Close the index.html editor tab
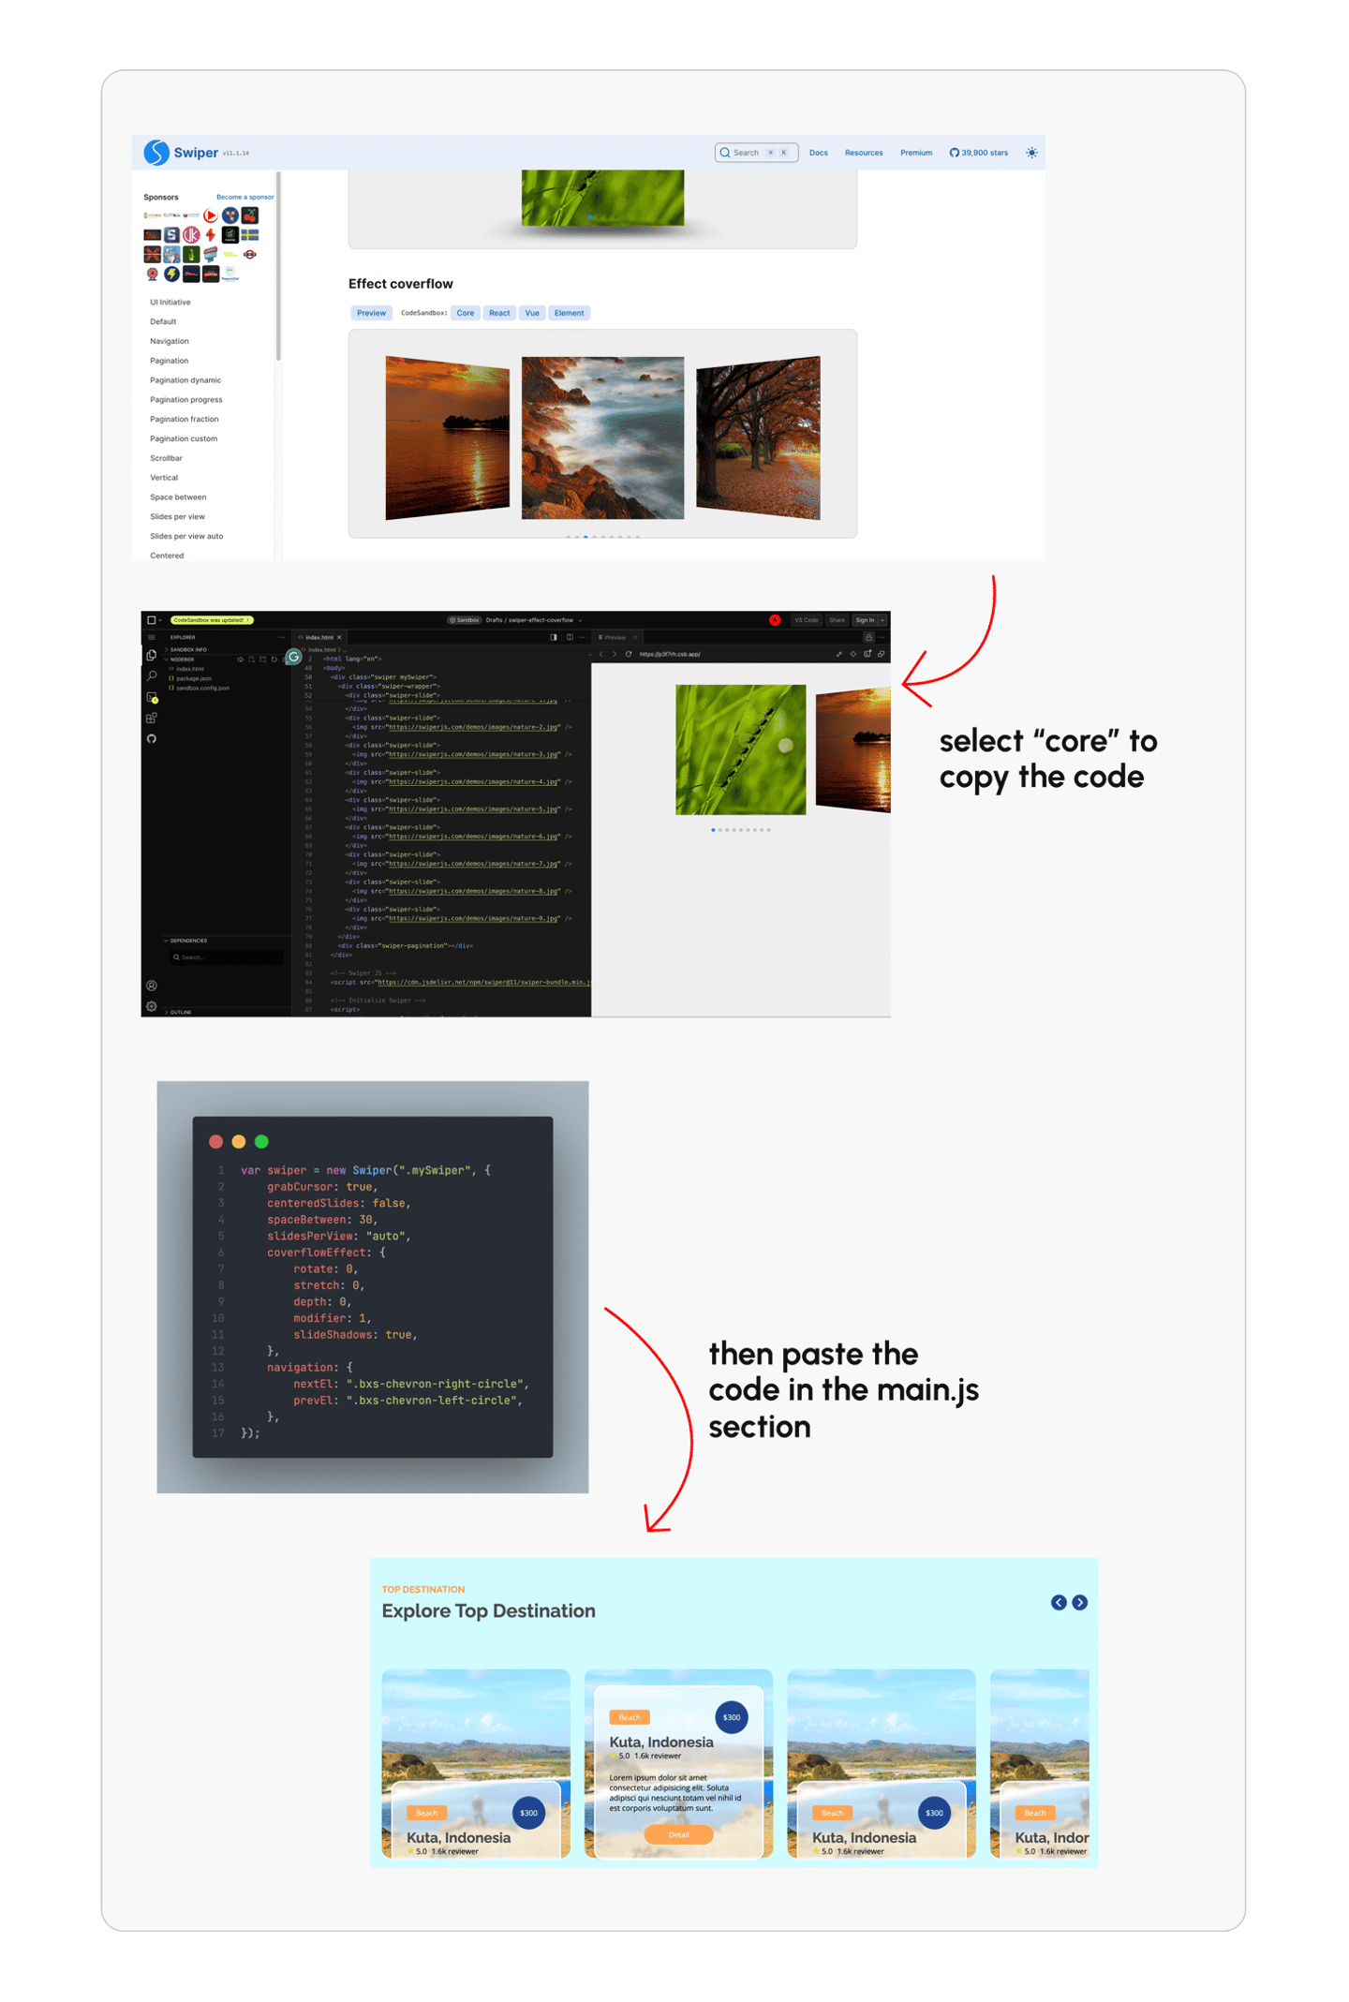Screen dimensions: 1349x2002 tap(339, 637)
